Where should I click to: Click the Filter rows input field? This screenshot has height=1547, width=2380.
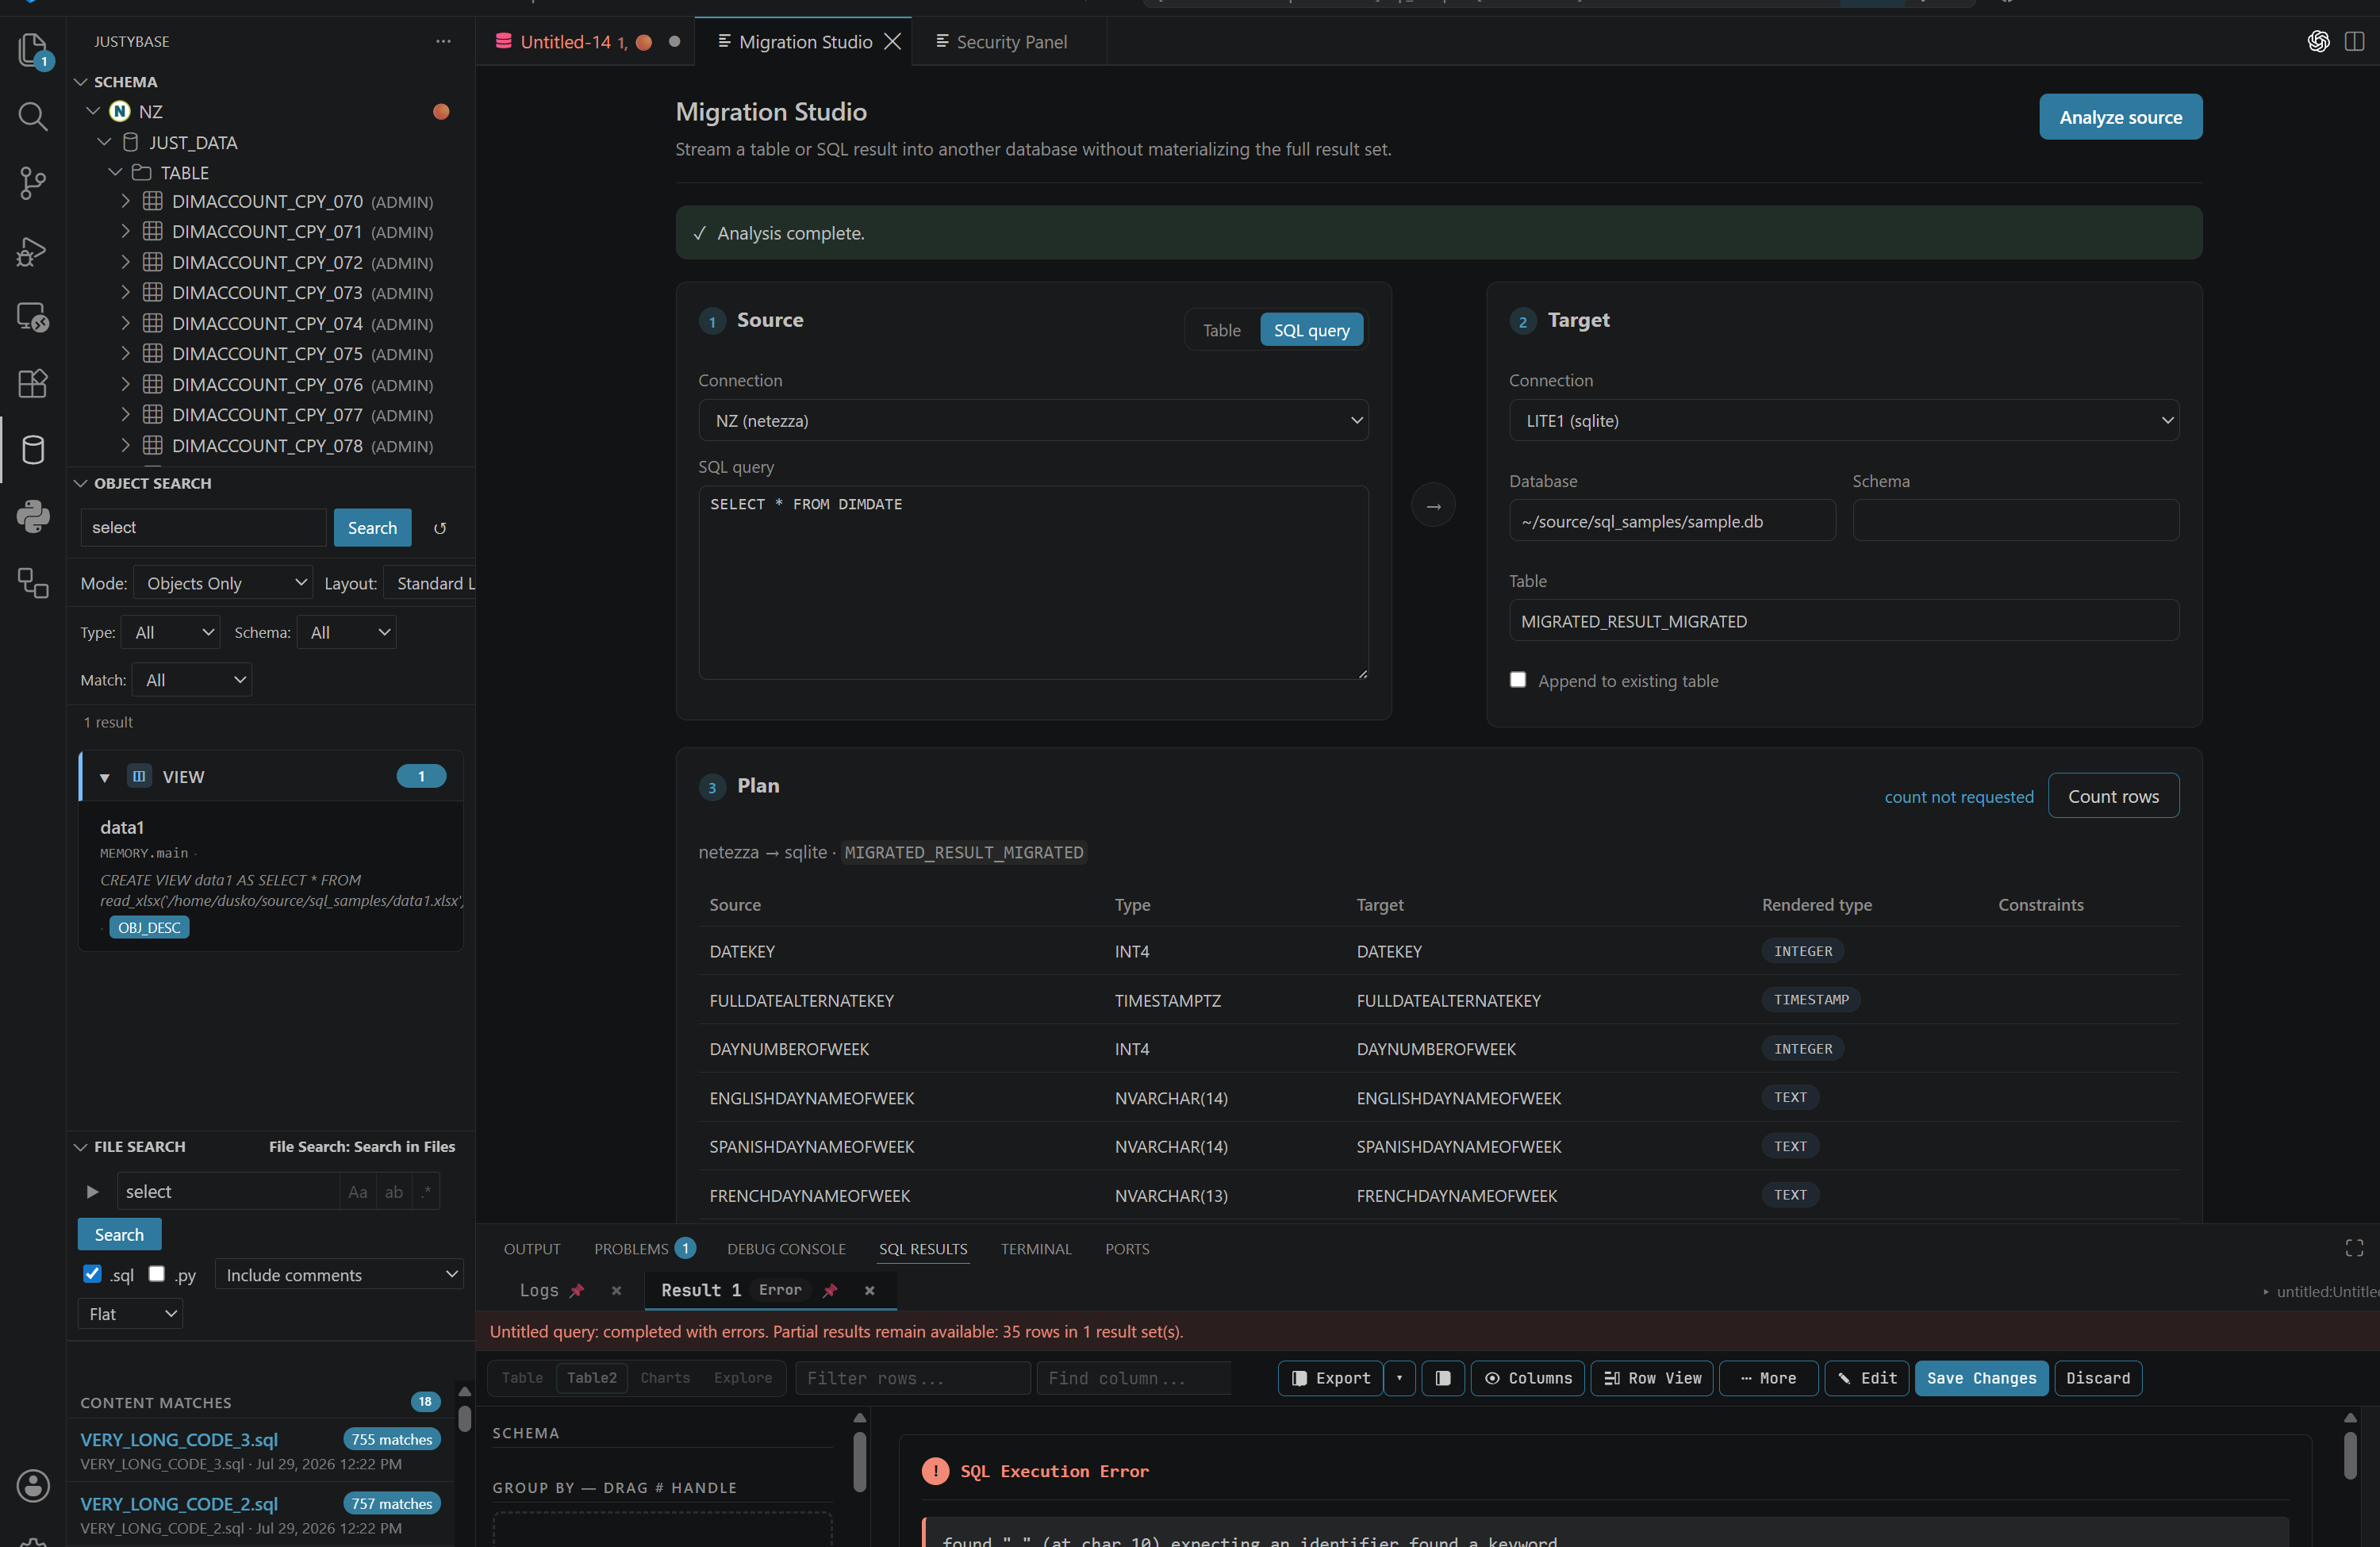(912, 1378)
